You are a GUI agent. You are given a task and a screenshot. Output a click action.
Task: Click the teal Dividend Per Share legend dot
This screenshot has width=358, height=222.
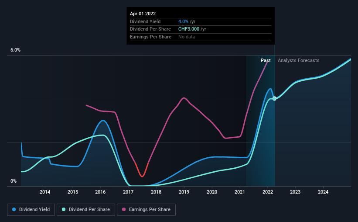[64, 209]
